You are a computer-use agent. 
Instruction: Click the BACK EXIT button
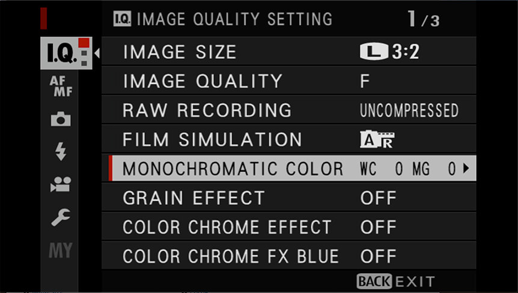[395, 282]
